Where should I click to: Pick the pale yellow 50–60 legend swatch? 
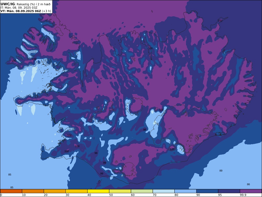(120, 191)
